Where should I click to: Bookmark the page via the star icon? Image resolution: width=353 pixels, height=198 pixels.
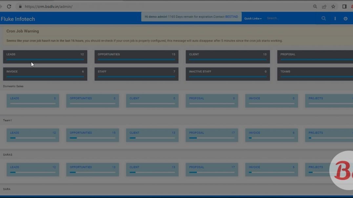(333, 6)
